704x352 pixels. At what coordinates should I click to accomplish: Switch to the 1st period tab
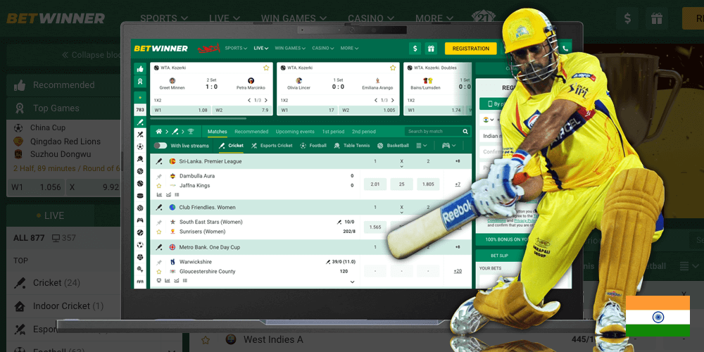(333, 132)
